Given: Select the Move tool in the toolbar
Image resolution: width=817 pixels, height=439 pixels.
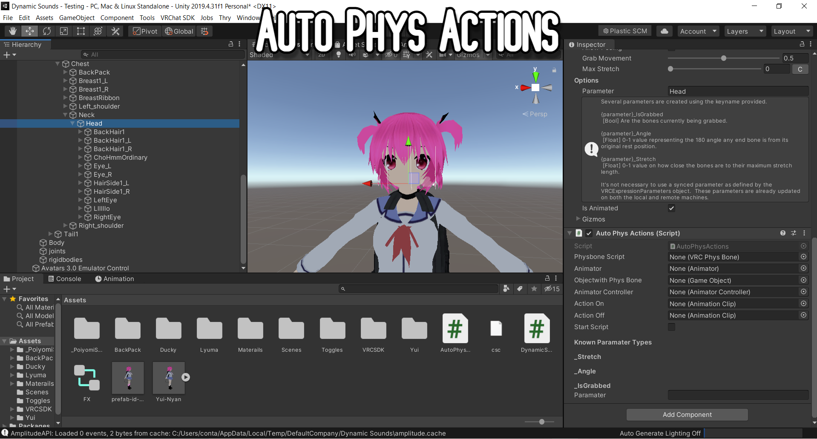Looking at the screenshot, I should point(29,31).
